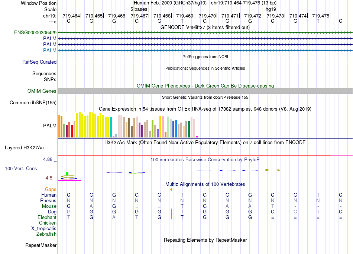Click the OMIM Gene Phenotypes title
The height and width of the screenshot is (254, 353).
tap(205, 86)
